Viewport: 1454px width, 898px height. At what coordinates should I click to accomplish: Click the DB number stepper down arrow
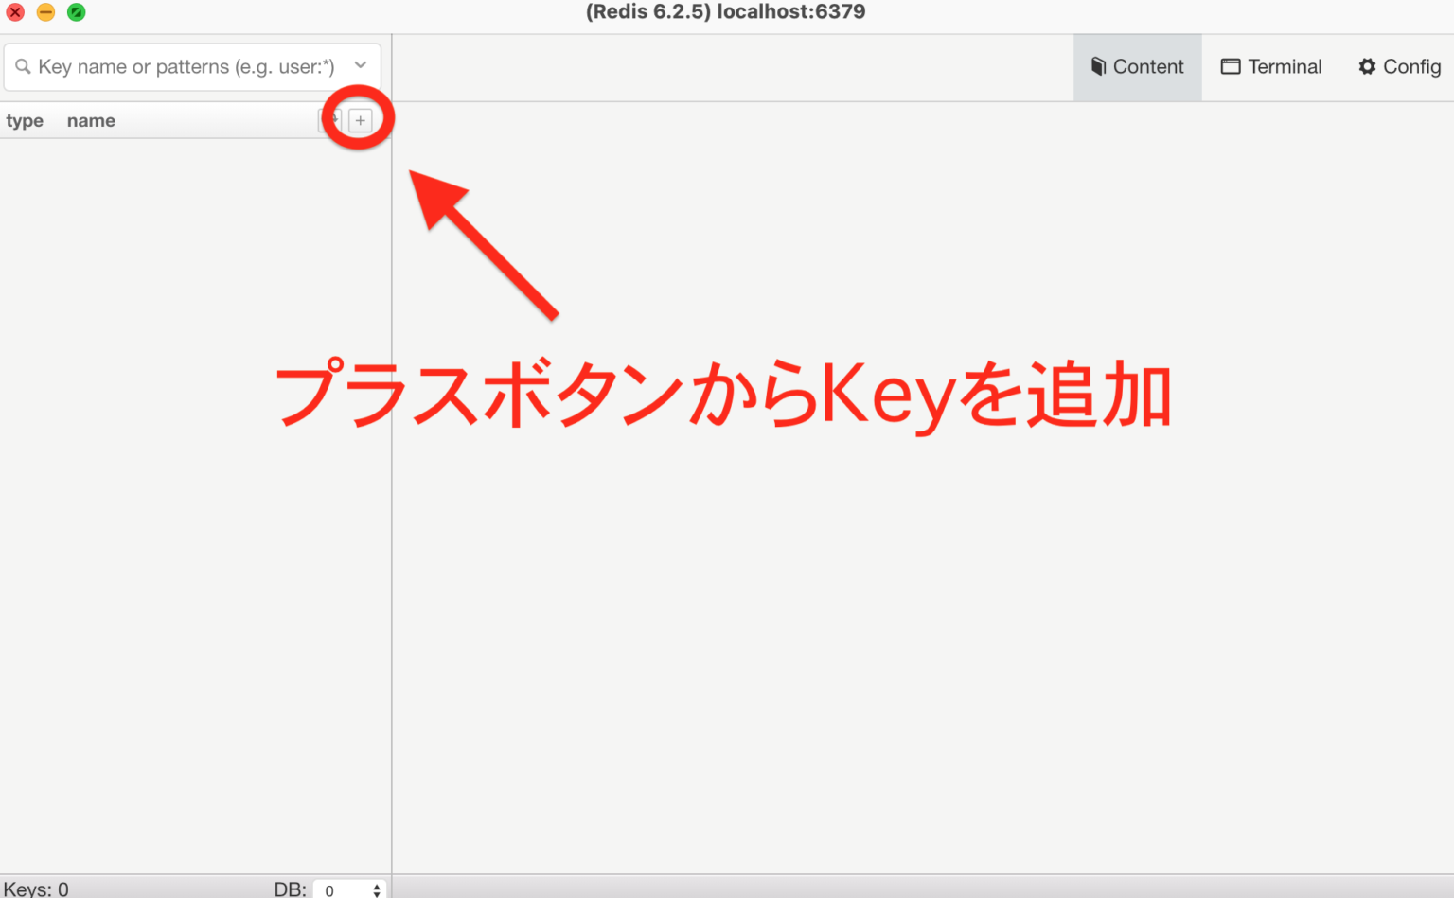click(x=377, y=894)
